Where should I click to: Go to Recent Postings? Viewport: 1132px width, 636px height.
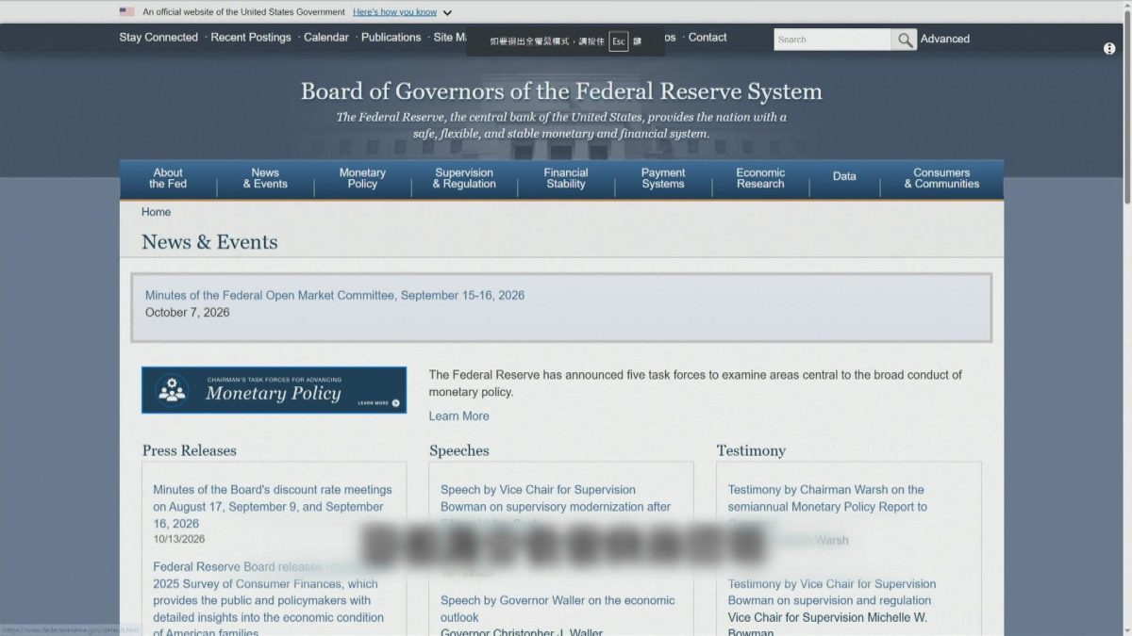coord(251,38)
